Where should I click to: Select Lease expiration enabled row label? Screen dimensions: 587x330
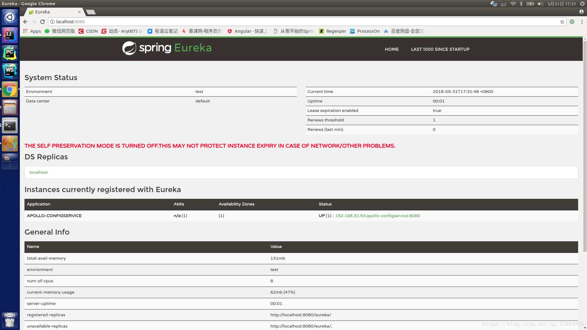[x=333, y=111]
